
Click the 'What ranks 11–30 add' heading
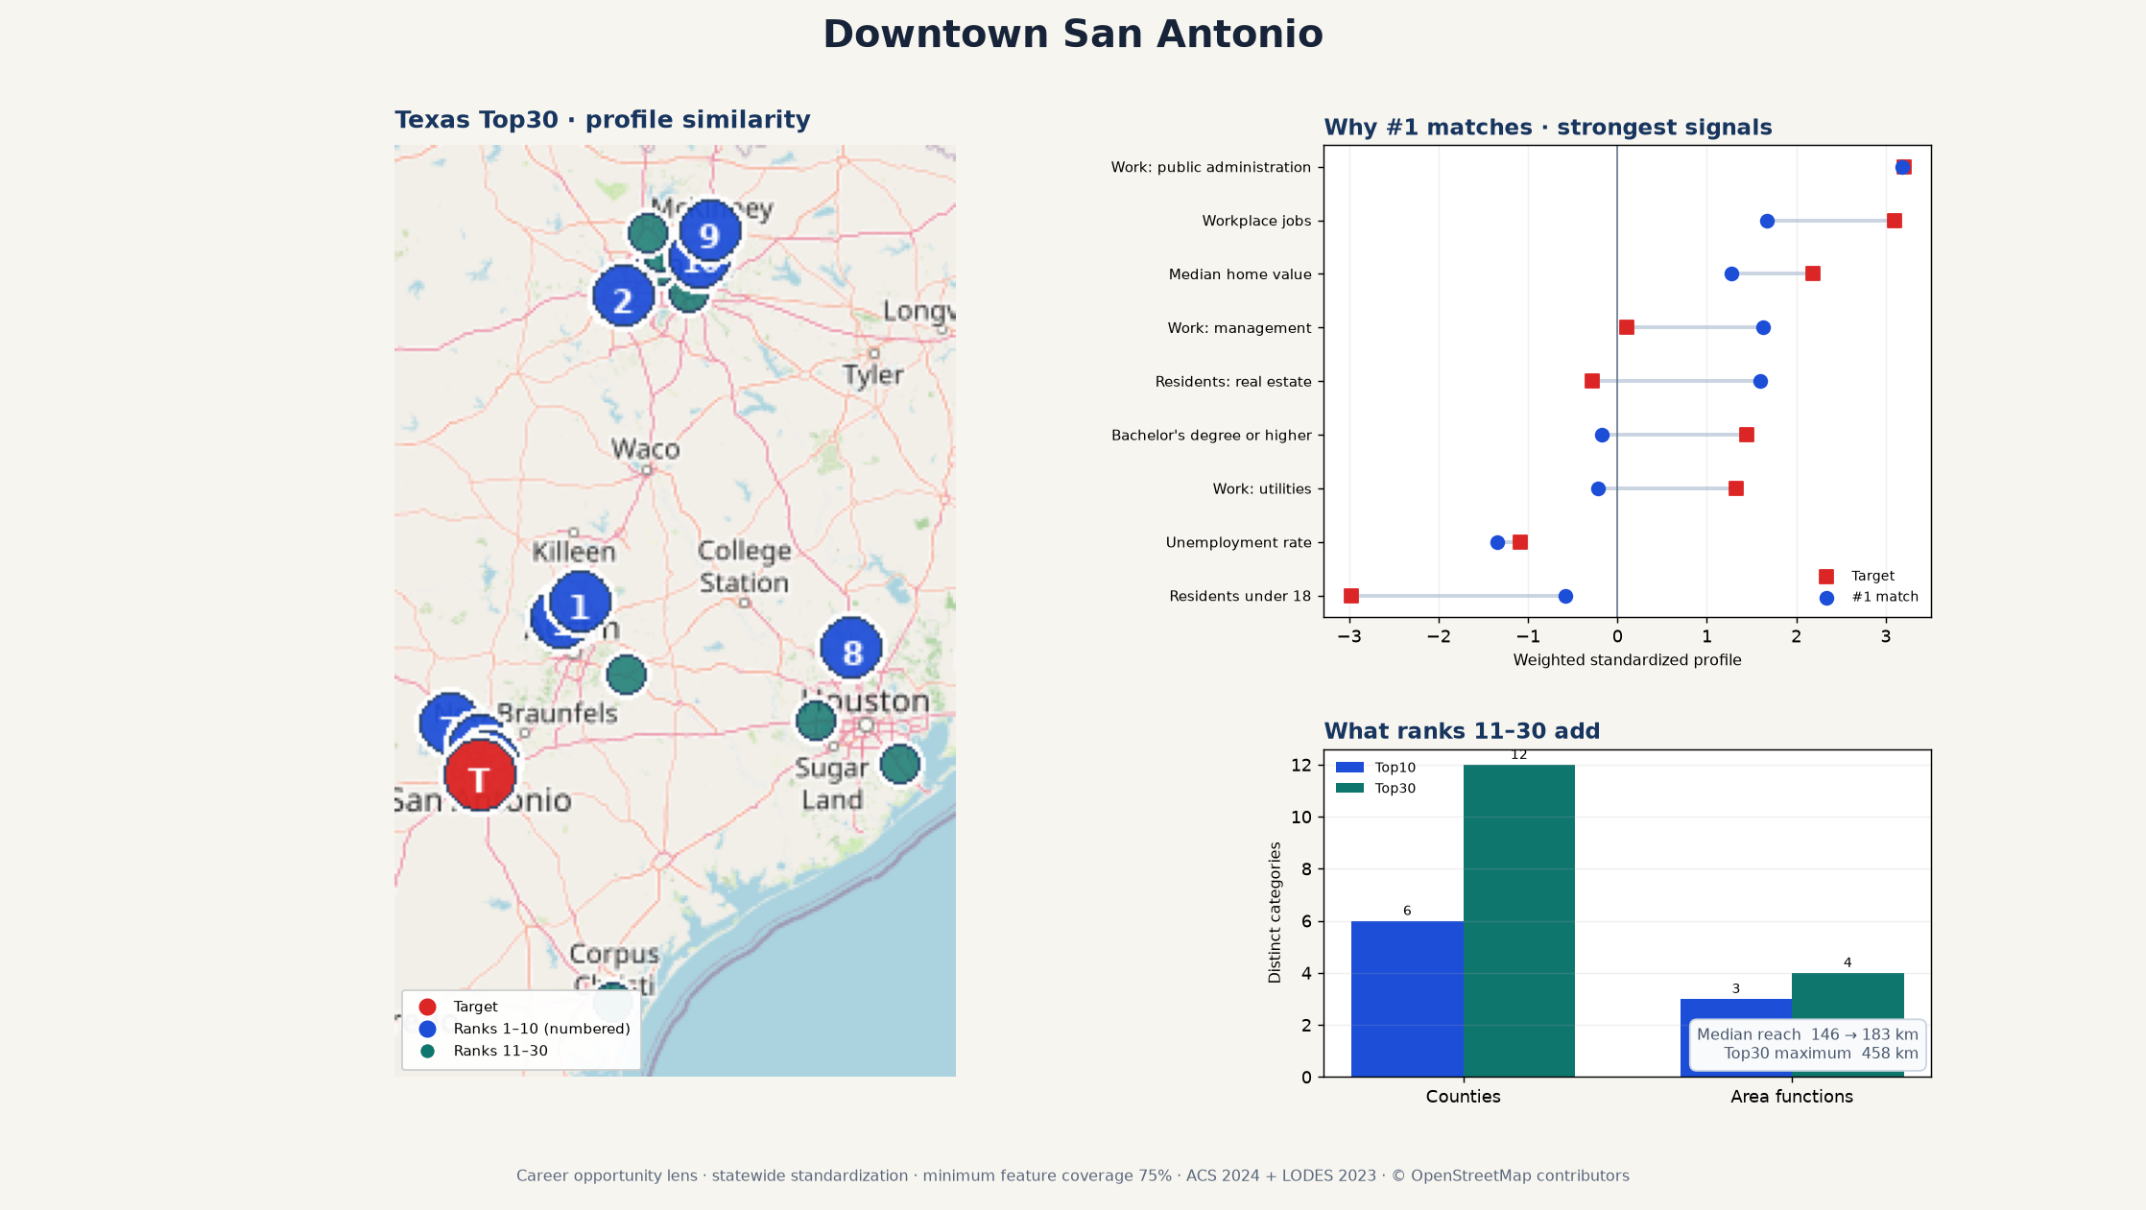1462,731
